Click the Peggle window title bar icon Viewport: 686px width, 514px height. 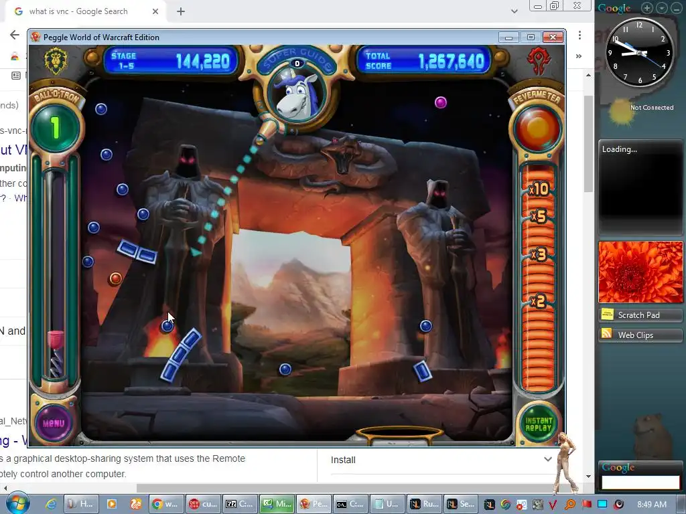(36, 37)
